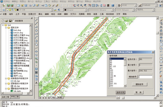Open the first ByLayer linetype dropdown

[112, 10]
